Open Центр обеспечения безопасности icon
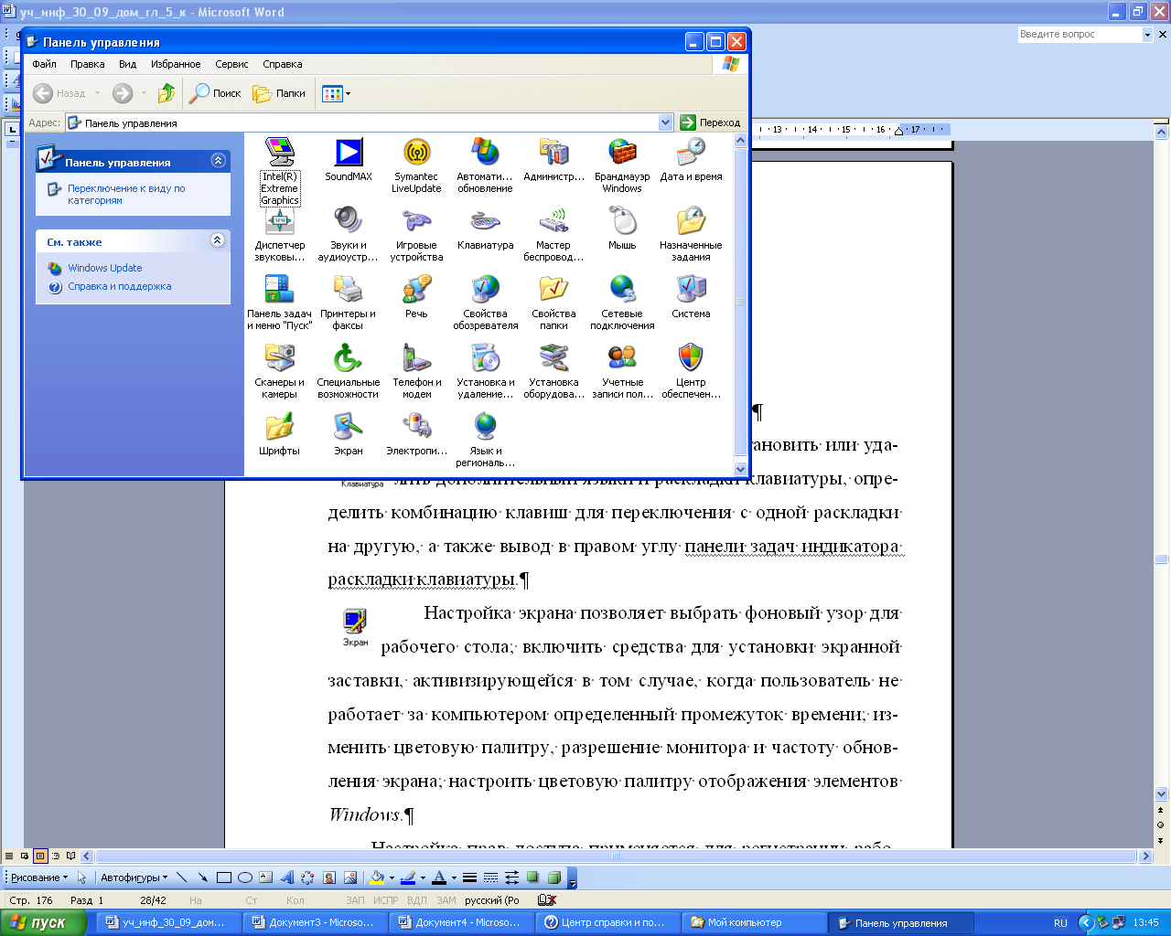This screenshot has width=1171, height=936. [x=691, y=358]
